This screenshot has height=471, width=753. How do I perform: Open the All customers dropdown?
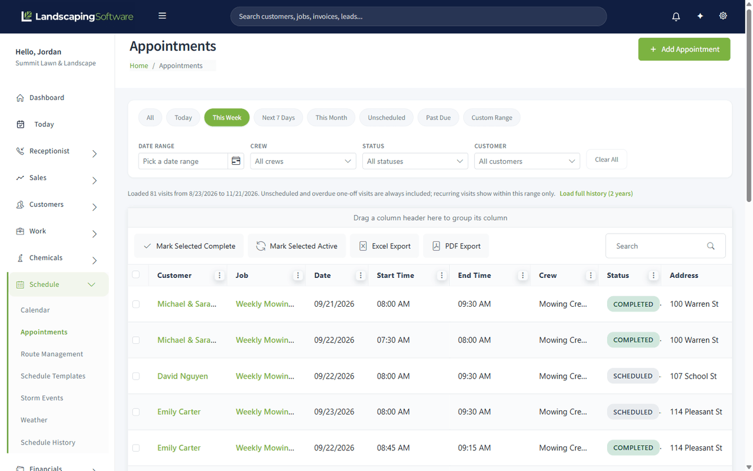coord(527,161)
